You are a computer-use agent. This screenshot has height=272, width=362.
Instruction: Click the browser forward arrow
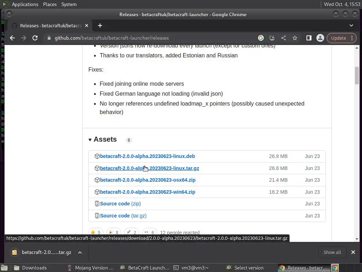(x=24, y=38)
